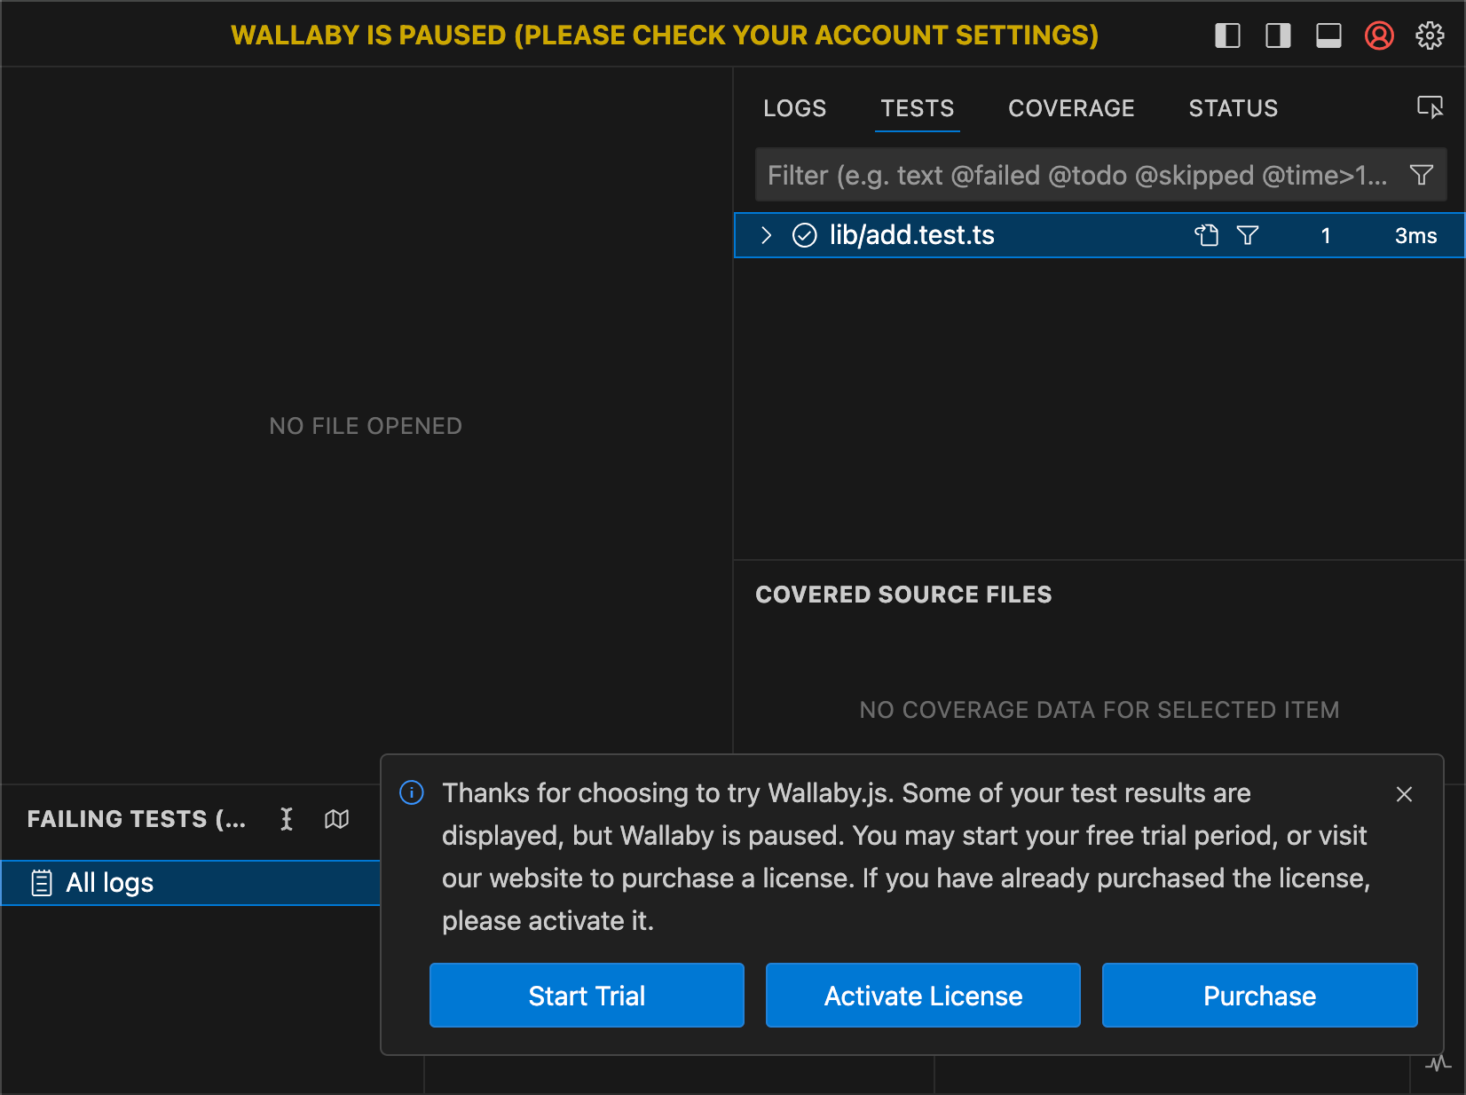Dismiss the Wallaby trial notification
Screen dimensions: 1466x1095
pyautogui.click(x=1404, y=794)
